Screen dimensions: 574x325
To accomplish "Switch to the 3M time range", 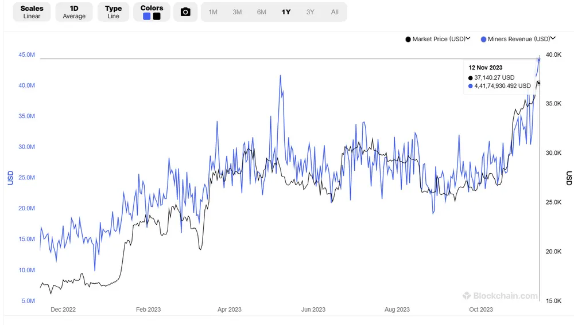I will coord(237,12).
